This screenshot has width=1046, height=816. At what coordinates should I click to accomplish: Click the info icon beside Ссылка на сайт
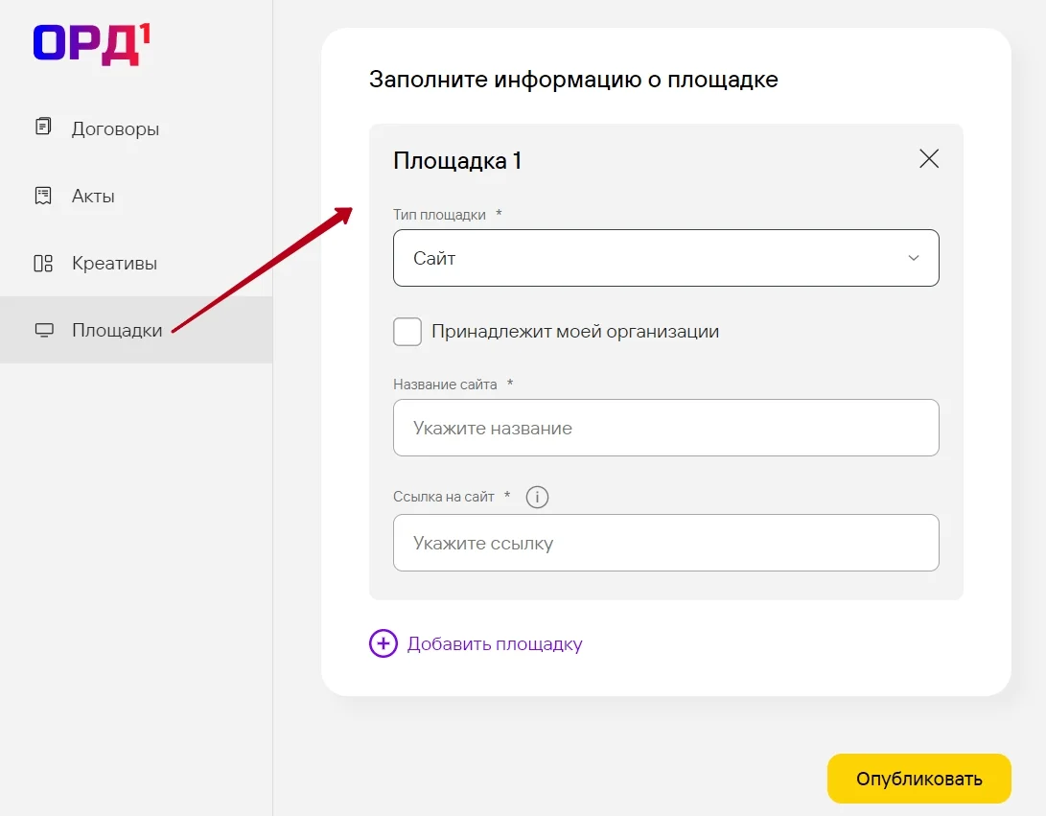point(538,497)
